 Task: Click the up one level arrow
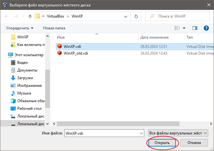pos(30,16)
